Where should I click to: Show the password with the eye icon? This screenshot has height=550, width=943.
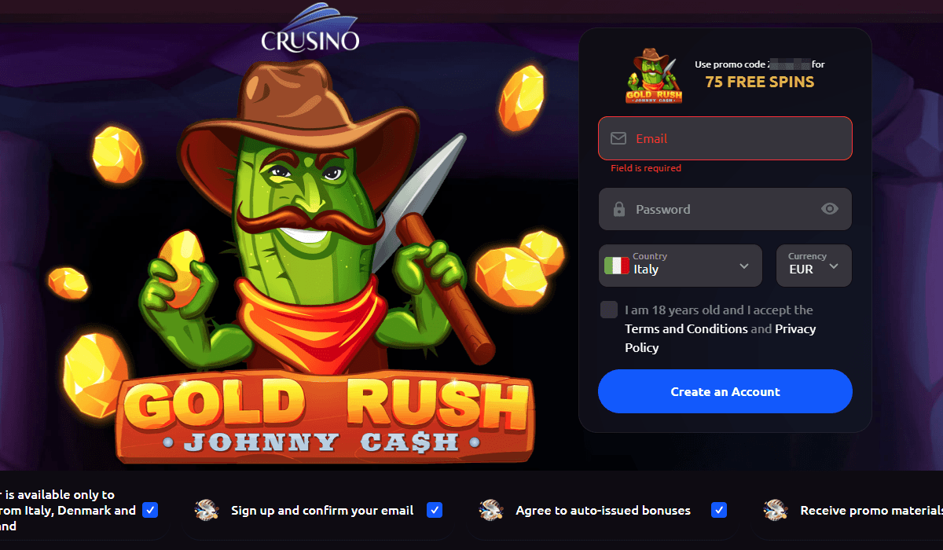[x=830, y=209]
